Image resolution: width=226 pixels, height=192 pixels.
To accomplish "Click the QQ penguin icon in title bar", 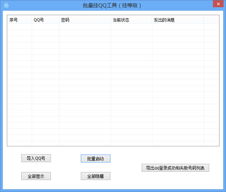I will point(6,5).
